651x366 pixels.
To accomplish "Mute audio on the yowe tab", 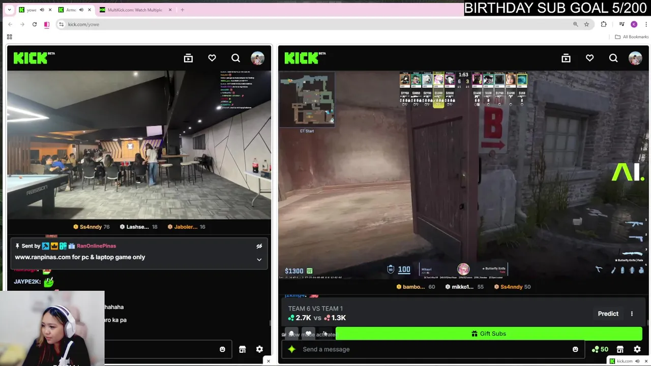I will pyautogui.click(x=42, y=10).
